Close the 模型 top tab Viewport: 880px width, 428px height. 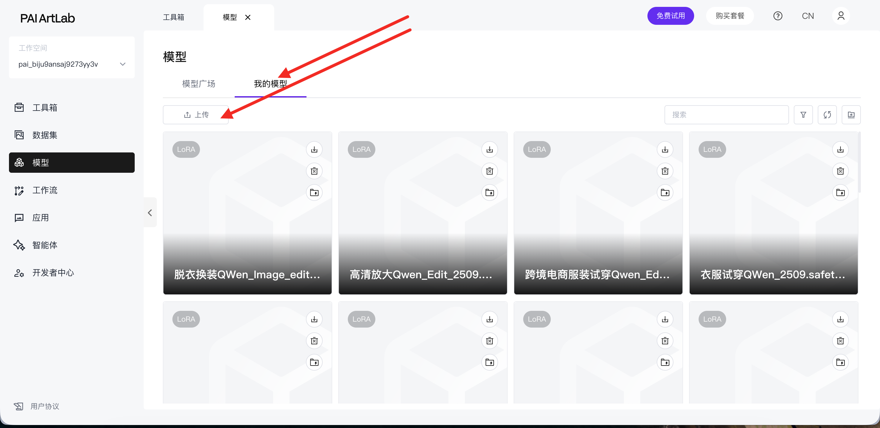click(x=248, y=17)
